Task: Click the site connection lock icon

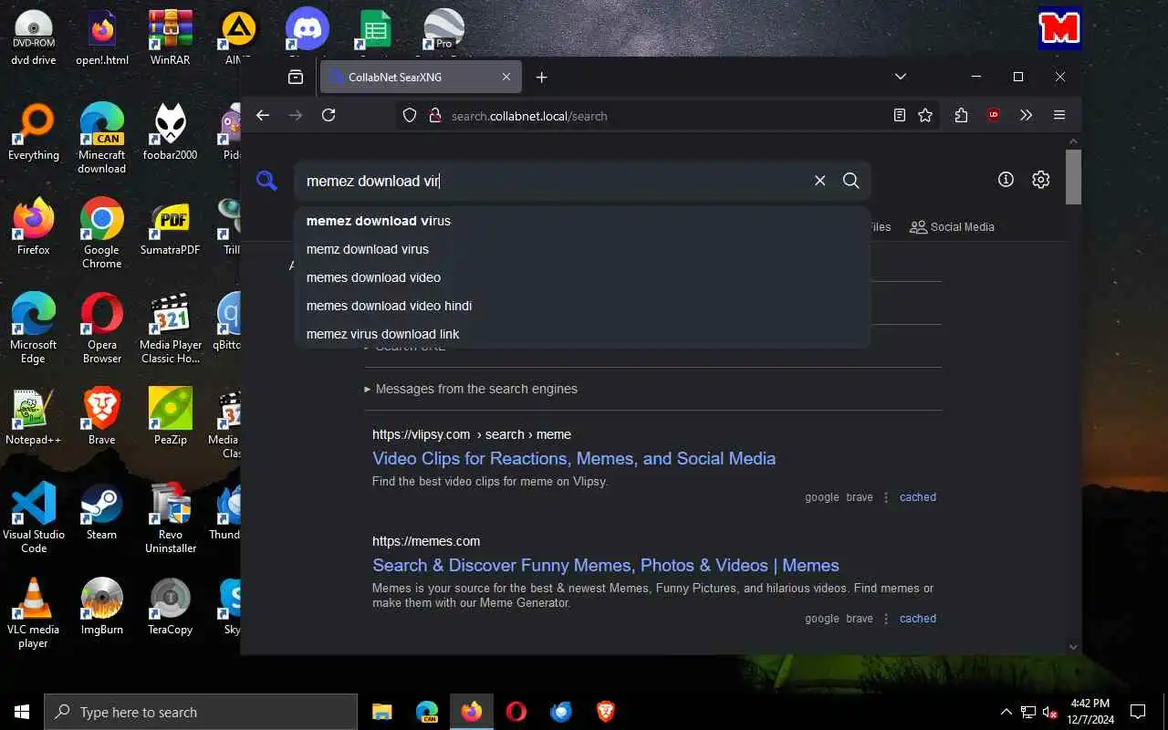Action: [x=434, y=116]
